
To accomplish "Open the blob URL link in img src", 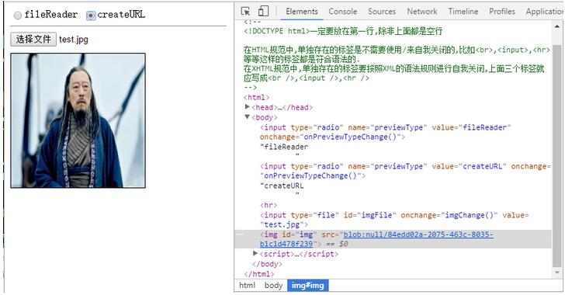I will pos(376,239).
